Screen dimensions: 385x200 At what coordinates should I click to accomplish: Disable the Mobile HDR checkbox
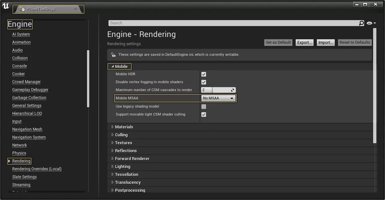[x=203, y=74]
